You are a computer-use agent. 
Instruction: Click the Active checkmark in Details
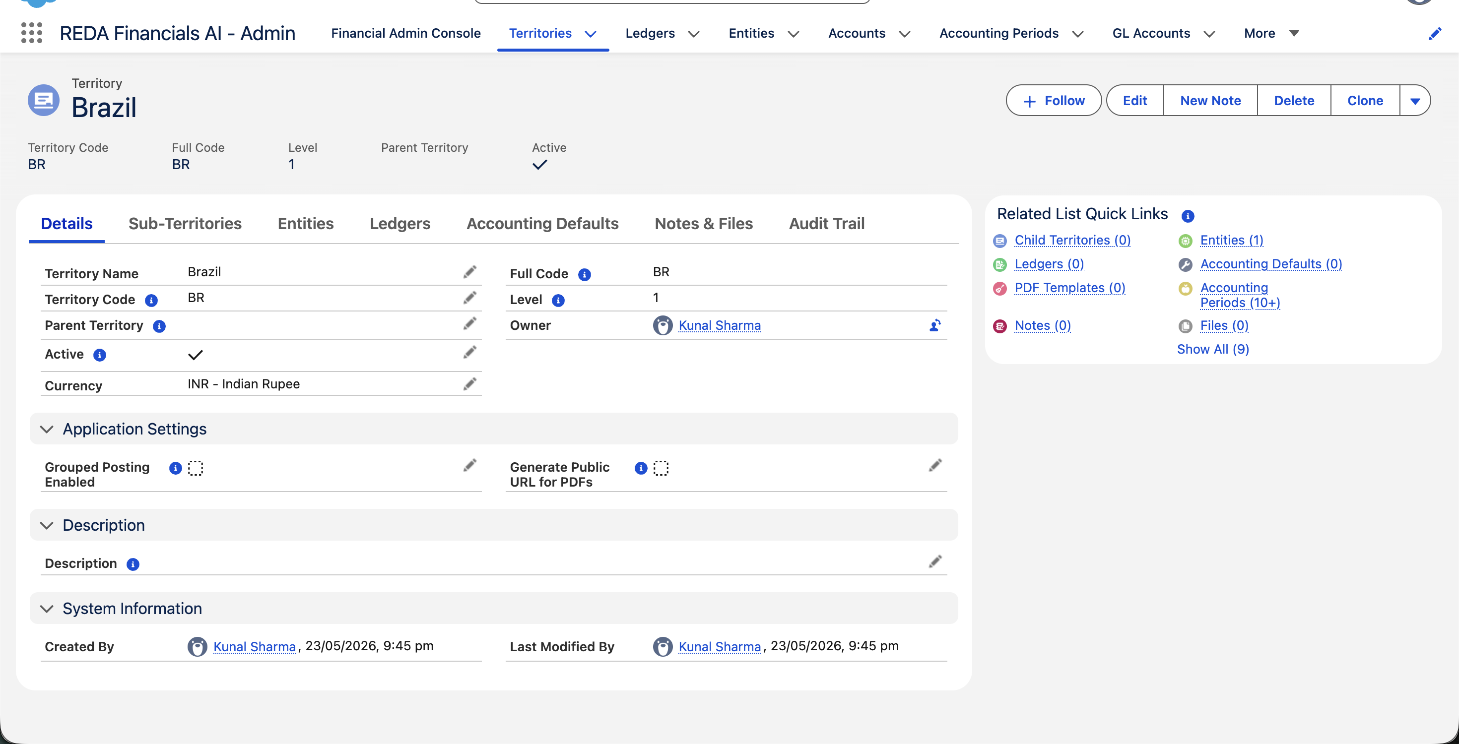[196, 355]
